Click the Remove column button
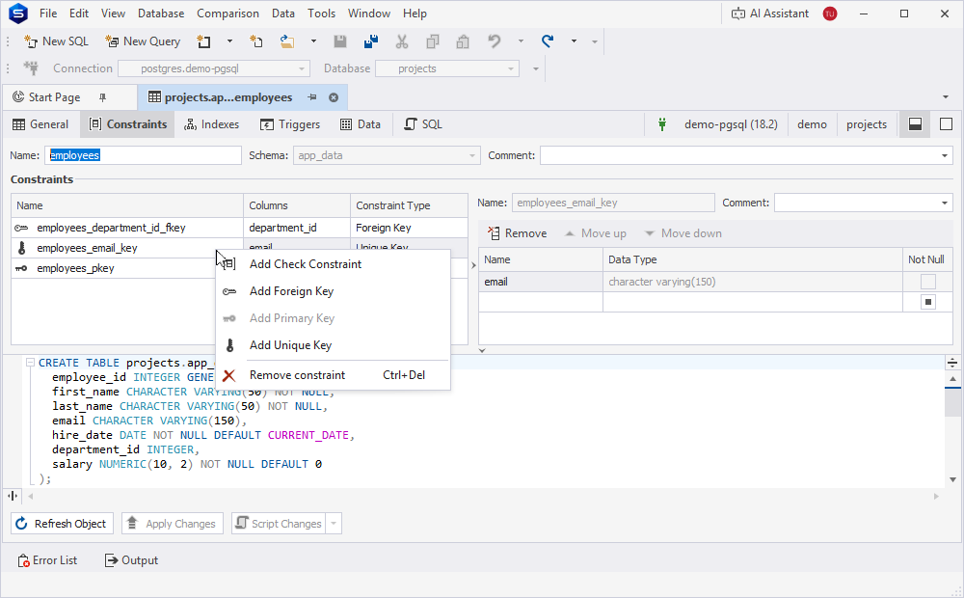This screenshot has height=598, width=964. [x=517, y=233]
